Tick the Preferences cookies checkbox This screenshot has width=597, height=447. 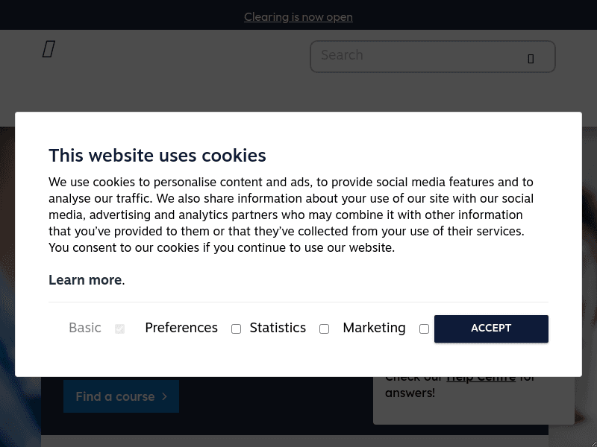point(236,329)
